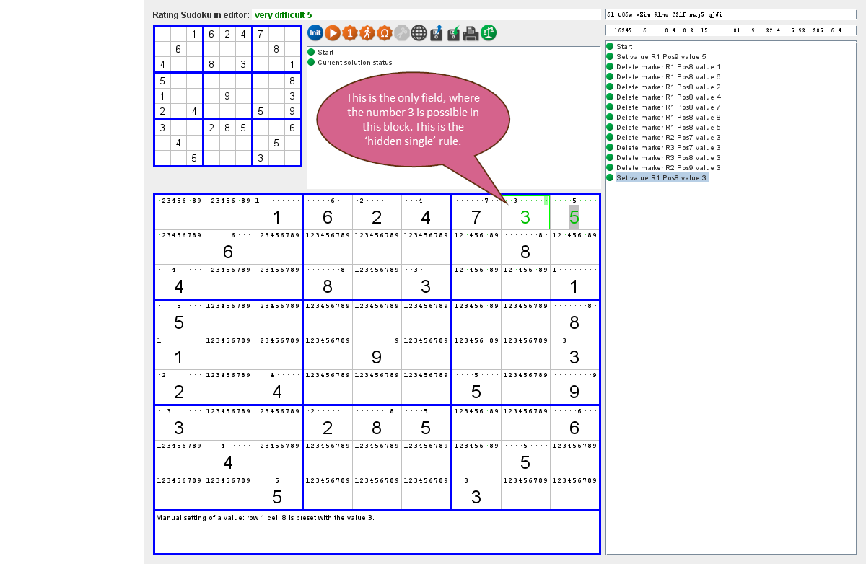Select 'Delete marker R2 Pos7 value 3' step
The width and height of the screenshot is (866, 564).
(x=663, y=137)
